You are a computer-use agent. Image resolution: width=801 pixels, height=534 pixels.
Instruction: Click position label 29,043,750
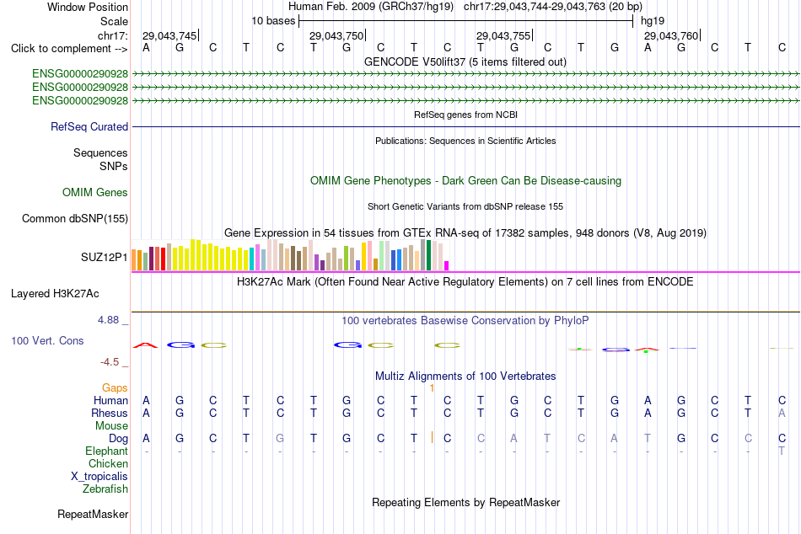(336, 35)
